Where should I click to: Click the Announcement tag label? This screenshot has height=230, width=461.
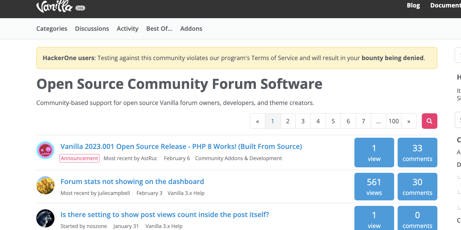[80, 158]
